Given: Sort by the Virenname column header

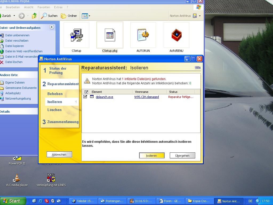Looking at the screenshot, I should click(x=149, y=92).
